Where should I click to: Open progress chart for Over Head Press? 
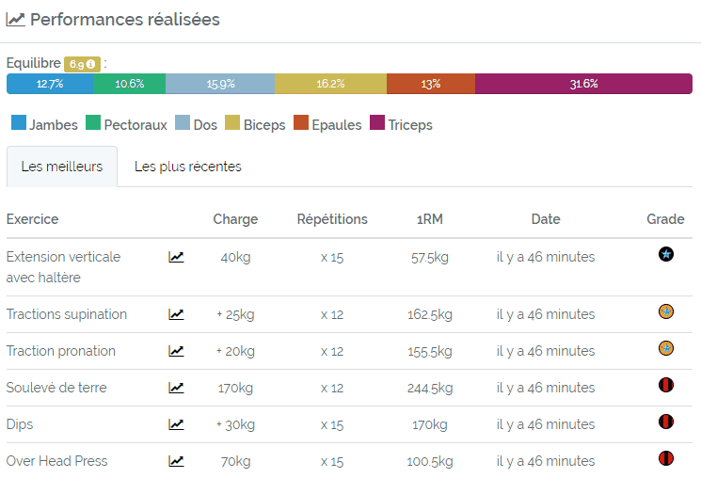click(176, 461)
